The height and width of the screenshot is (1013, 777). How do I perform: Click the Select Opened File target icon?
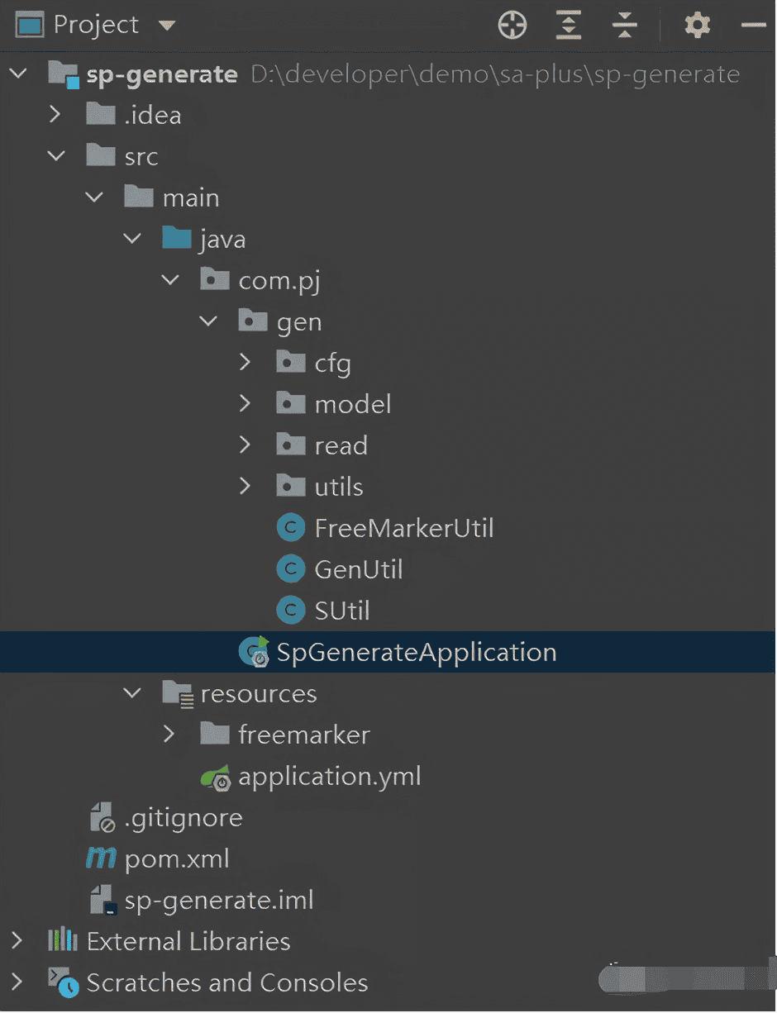pos(512,26)
